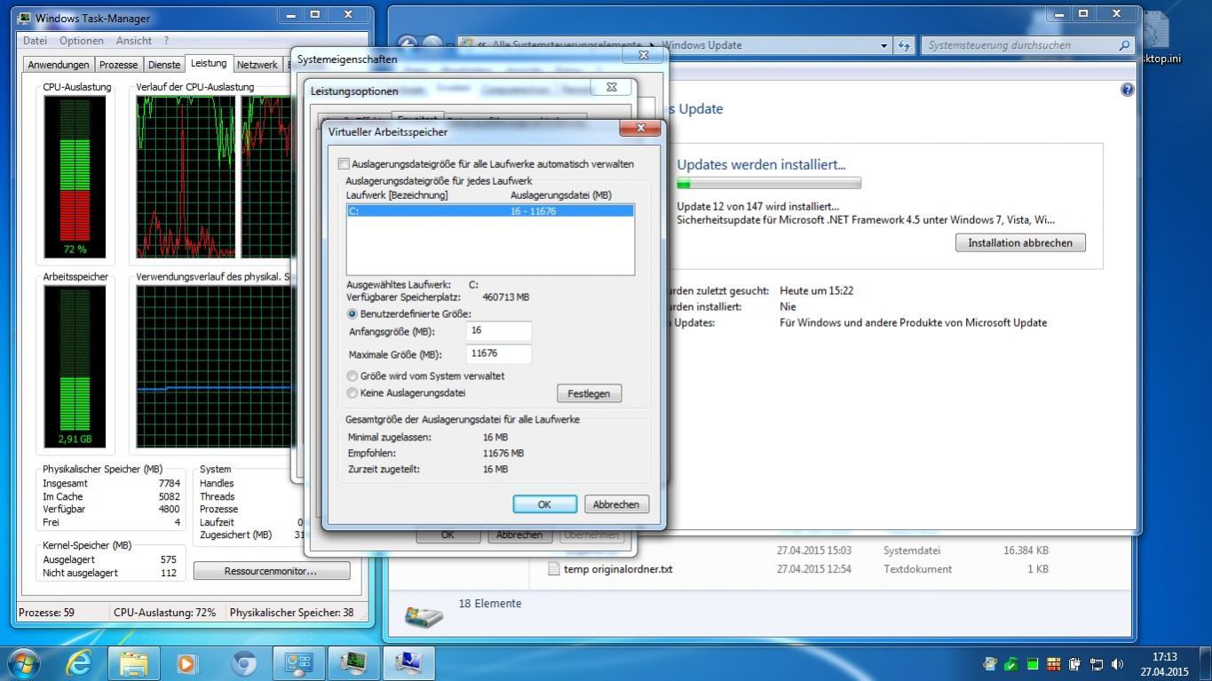Click the breadcrumb arrow before Windows Update
The image size is (1212, 681).
(x=653, y=45)
